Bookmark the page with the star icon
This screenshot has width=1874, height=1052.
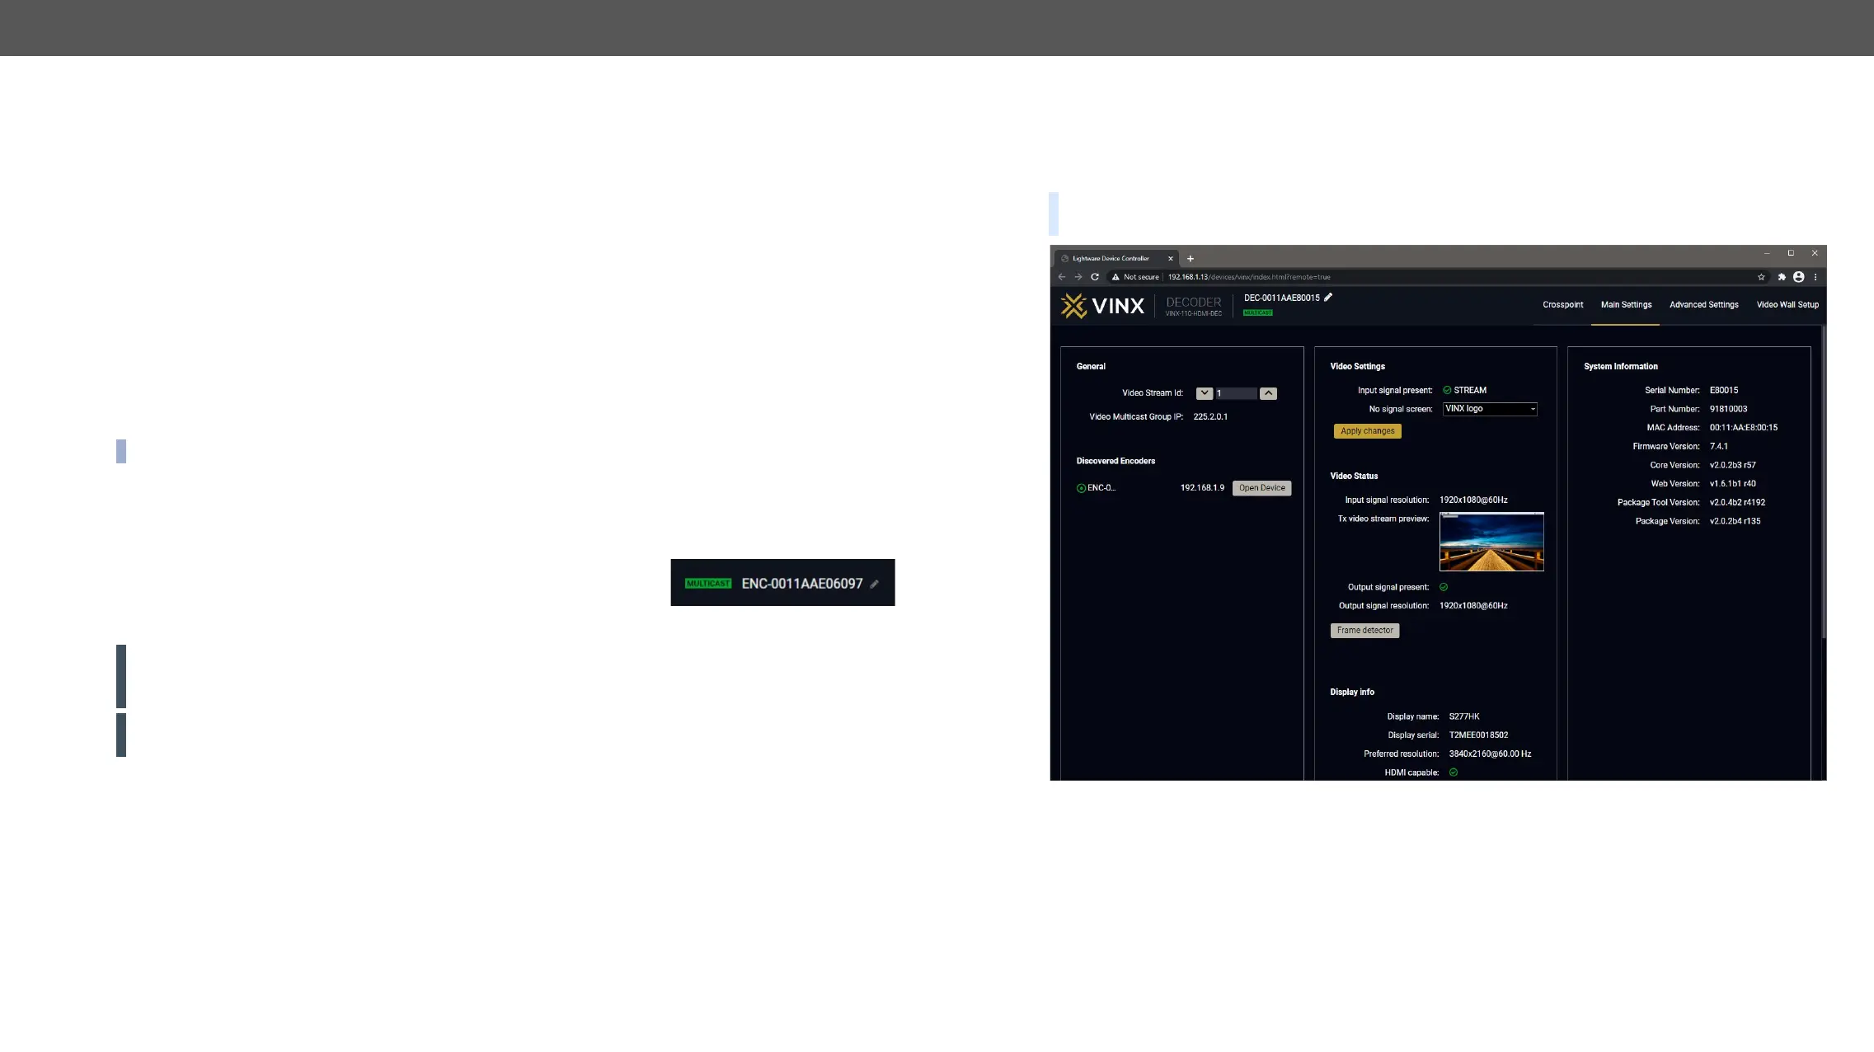[1761, 277]
